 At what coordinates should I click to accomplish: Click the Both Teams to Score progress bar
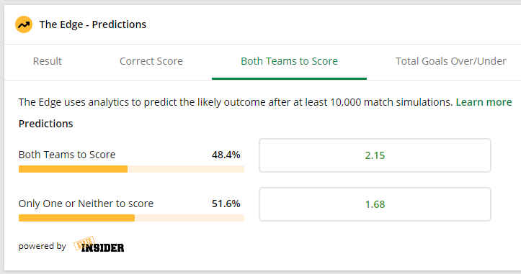pyautogui.click(x=131, y=169)
